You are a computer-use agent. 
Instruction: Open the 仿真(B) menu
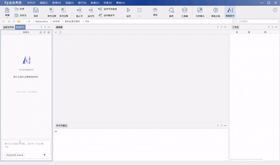click(x=107, y=3)
